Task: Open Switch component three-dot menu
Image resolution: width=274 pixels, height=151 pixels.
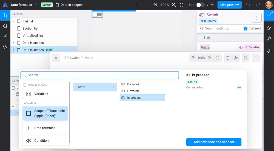Action: click(257, 18)
